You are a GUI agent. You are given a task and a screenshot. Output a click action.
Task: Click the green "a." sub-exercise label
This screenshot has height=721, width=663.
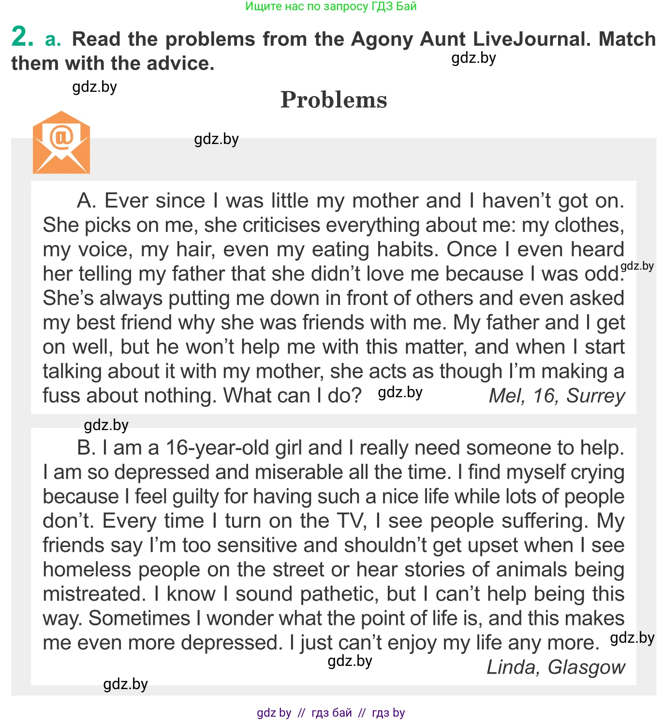tap(53, 39)
